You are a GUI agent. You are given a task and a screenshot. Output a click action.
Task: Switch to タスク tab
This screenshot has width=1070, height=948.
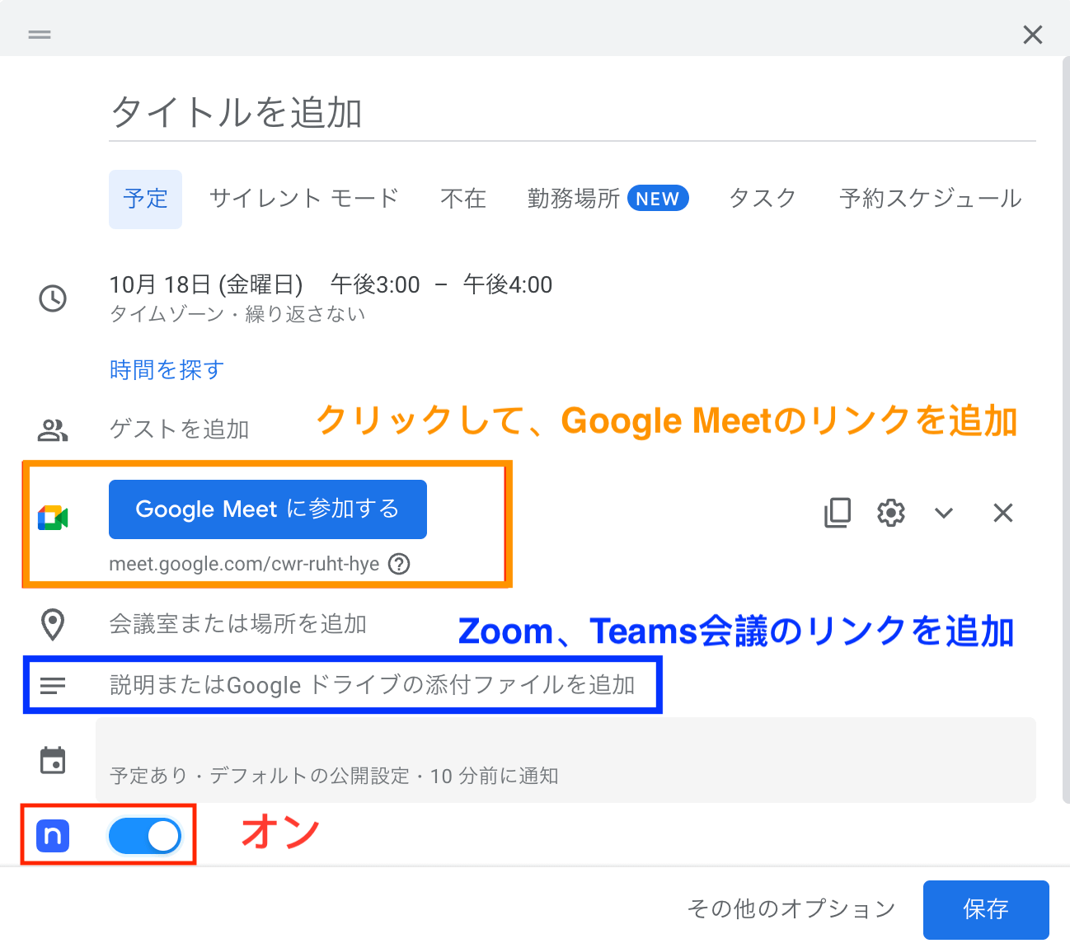[763, 199]
